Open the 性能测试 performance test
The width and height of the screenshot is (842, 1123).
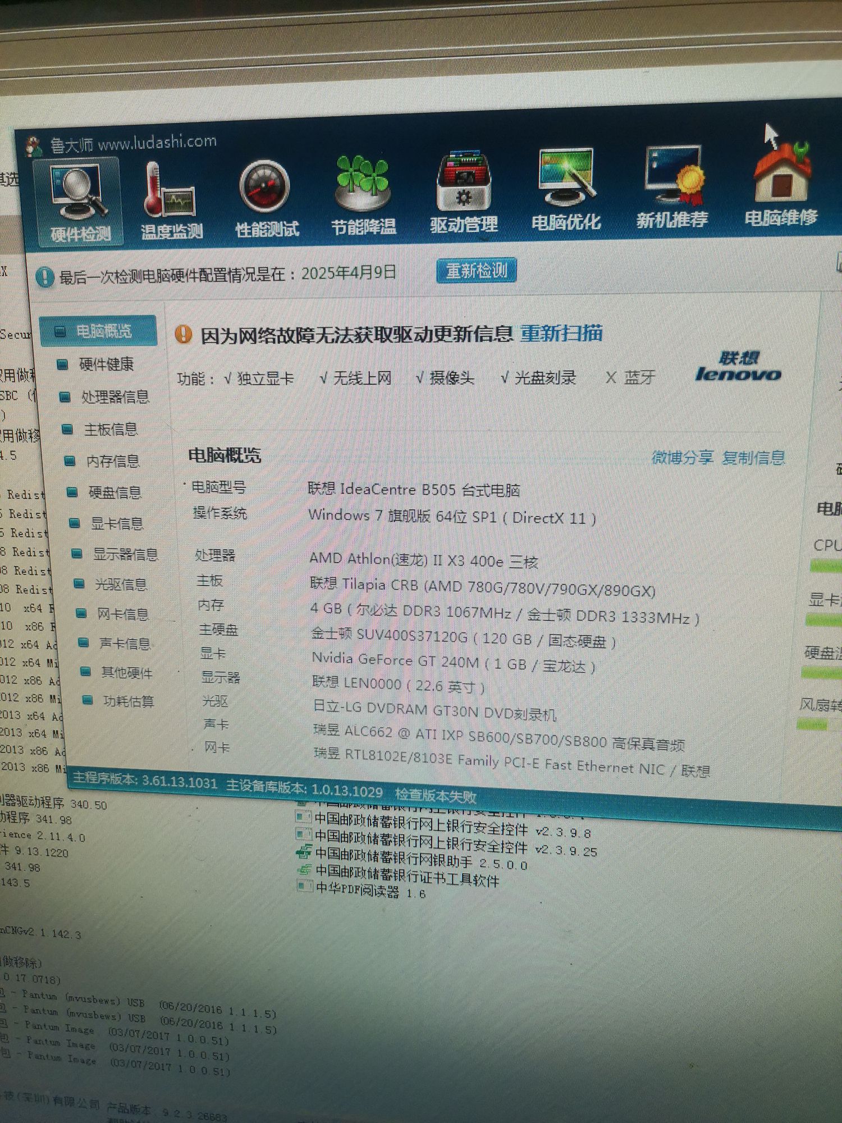[x=266, y=199]
